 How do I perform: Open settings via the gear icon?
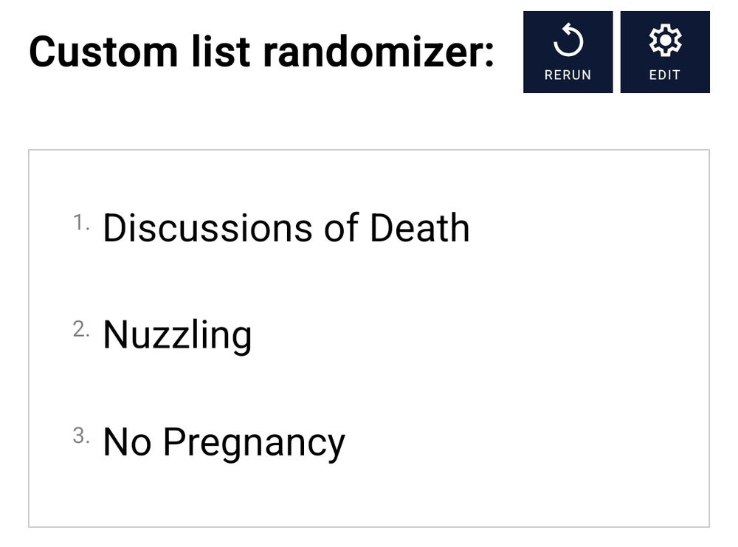[664, 41]
